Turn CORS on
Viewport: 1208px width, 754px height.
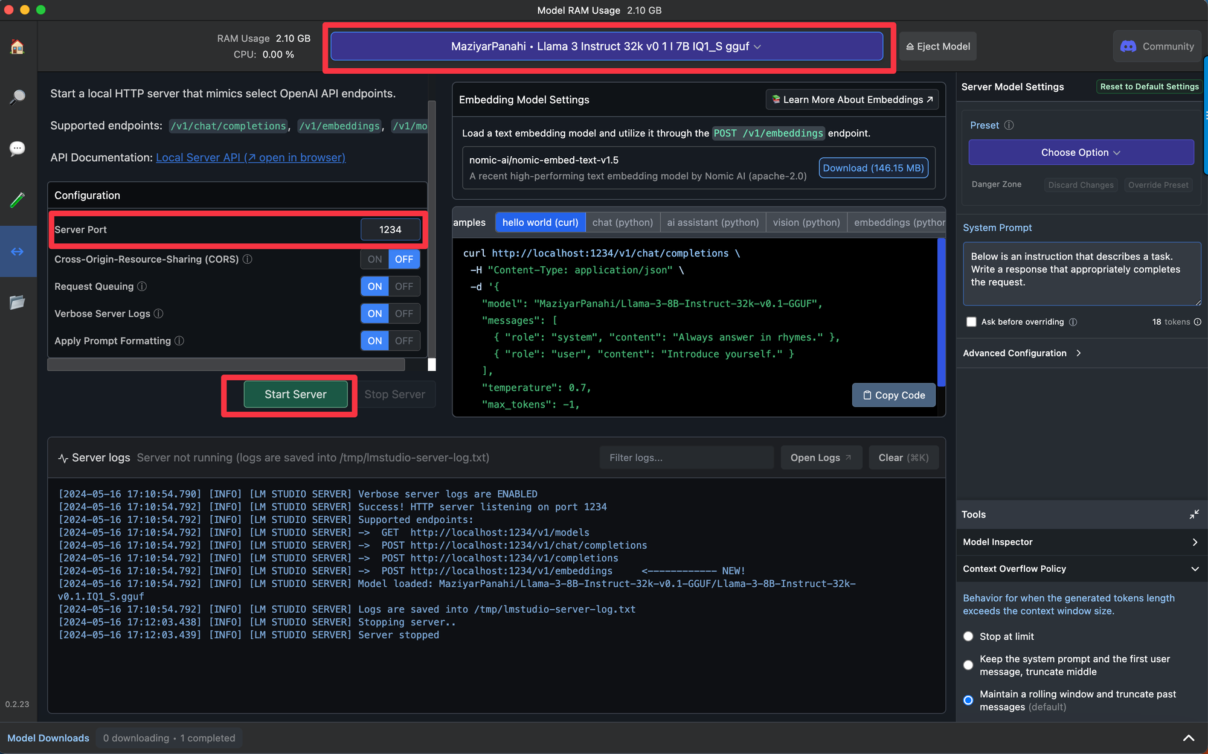pyautogui.click(x=374, y=259)
